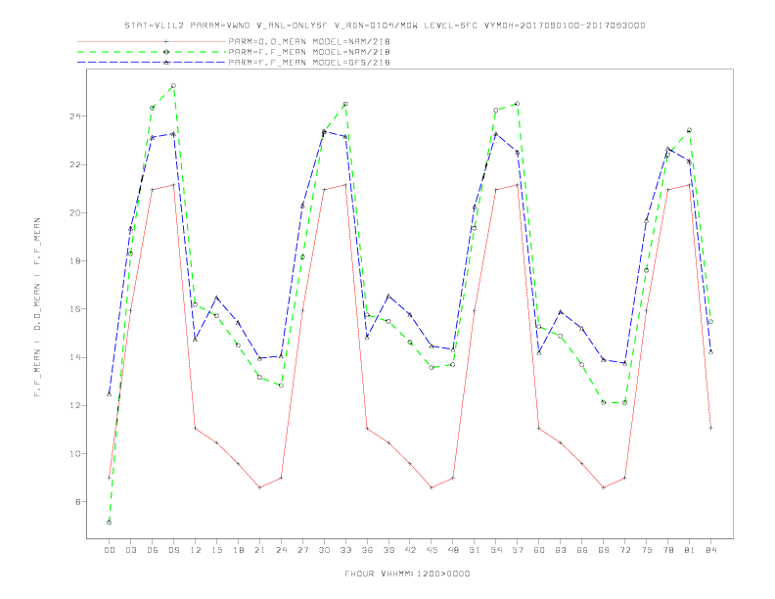Click x-axis tick label 03

pos(130,550)
